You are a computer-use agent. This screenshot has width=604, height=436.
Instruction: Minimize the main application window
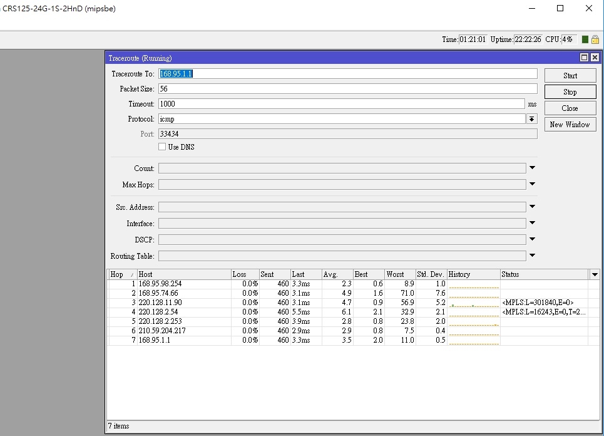[532, 8]
